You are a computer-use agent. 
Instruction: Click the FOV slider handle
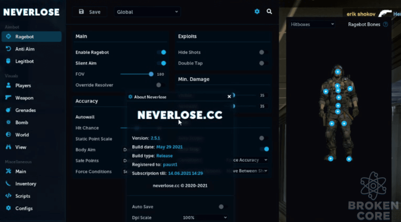(151, 74)
